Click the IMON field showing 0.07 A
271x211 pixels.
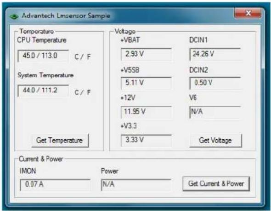point(55,185)
